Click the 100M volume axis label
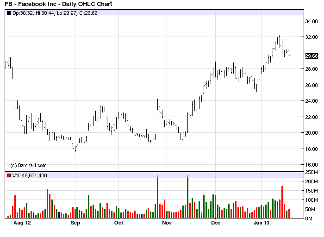The image size is (324, 237). coord(312,200)
